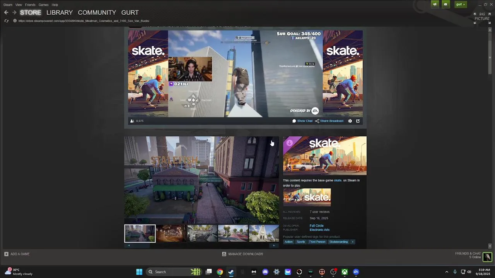Click Share Broadcast link

click(329, 121)
